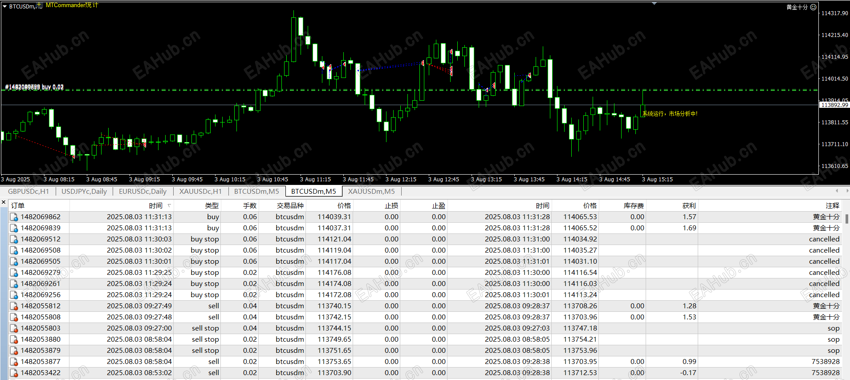Click price 114121.04 in the table

point(334,239)
